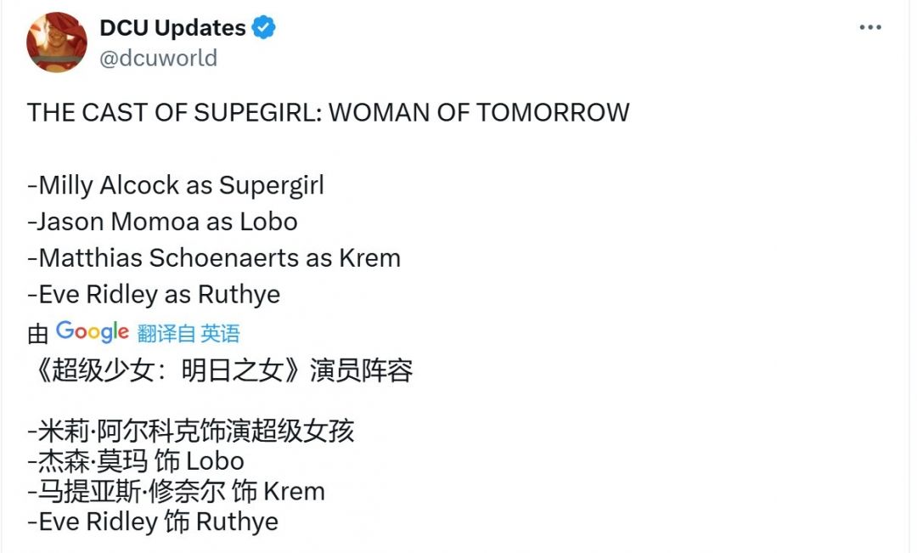Viewport: 917px width, 553px height.
Task: Open the three-dot more options menu
Action: 870,28
